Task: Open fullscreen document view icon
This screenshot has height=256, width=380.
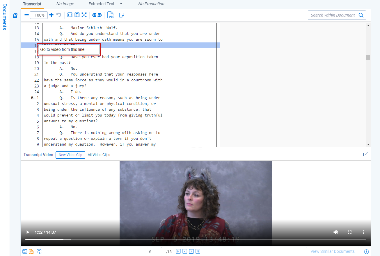Action: pos(84,15)
